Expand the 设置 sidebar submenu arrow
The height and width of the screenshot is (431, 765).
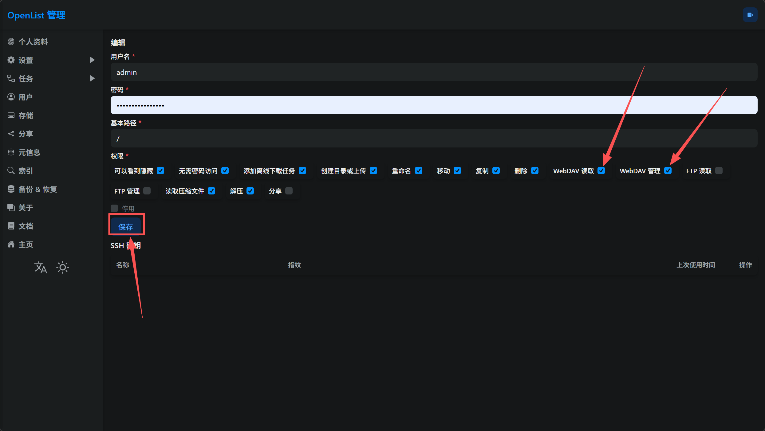[92, 60]
